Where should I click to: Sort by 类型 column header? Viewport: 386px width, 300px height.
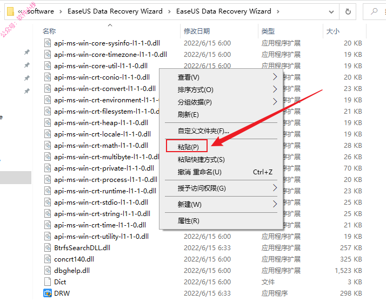(268, 31)
